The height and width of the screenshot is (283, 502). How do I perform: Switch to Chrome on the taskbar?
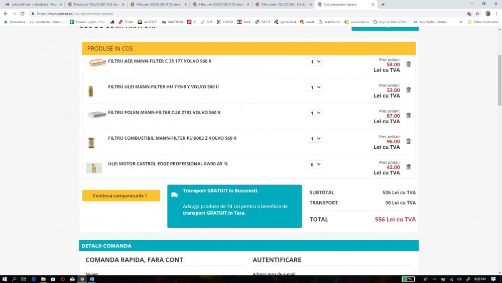coord(82,279)
